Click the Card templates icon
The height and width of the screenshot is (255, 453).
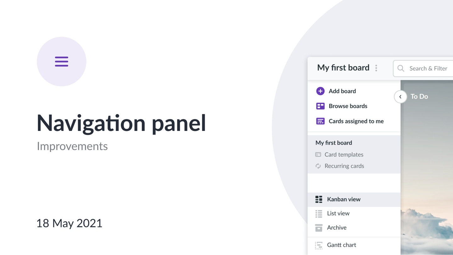(x=318, y=155)
